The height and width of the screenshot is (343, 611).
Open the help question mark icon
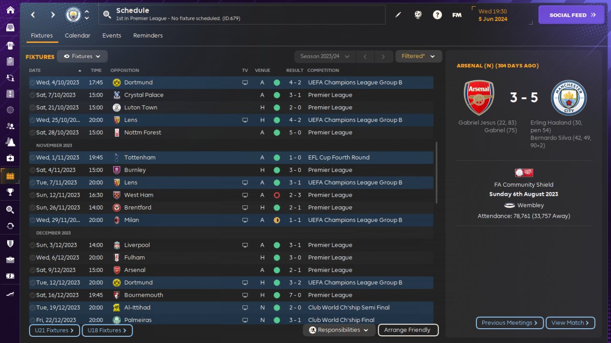[x=437, y=15]
